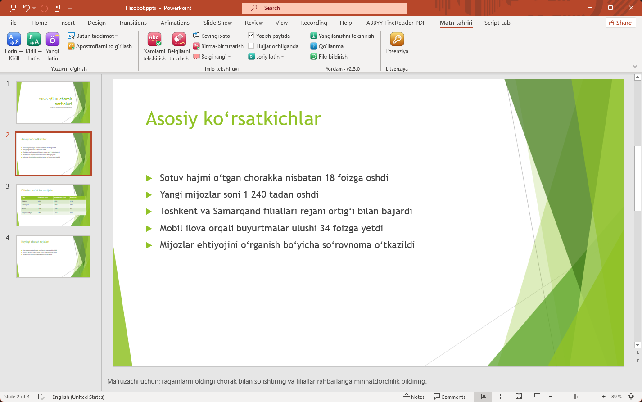
Task: Undo the last action
Action: coord(26,8)
